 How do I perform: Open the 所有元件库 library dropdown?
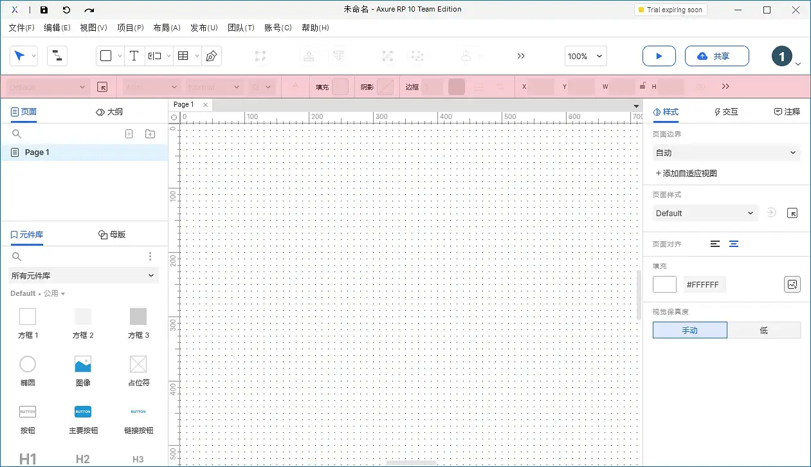click(x=82, y=275)
